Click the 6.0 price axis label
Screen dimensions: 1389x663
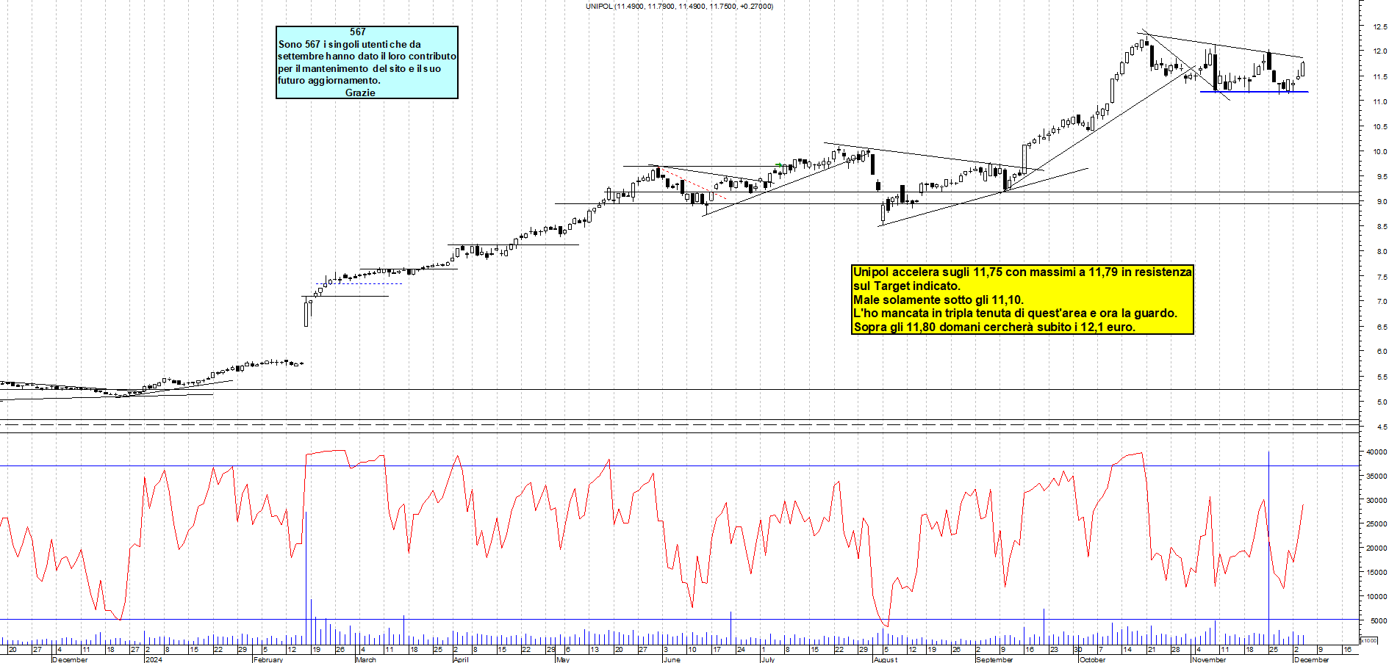1382,351
